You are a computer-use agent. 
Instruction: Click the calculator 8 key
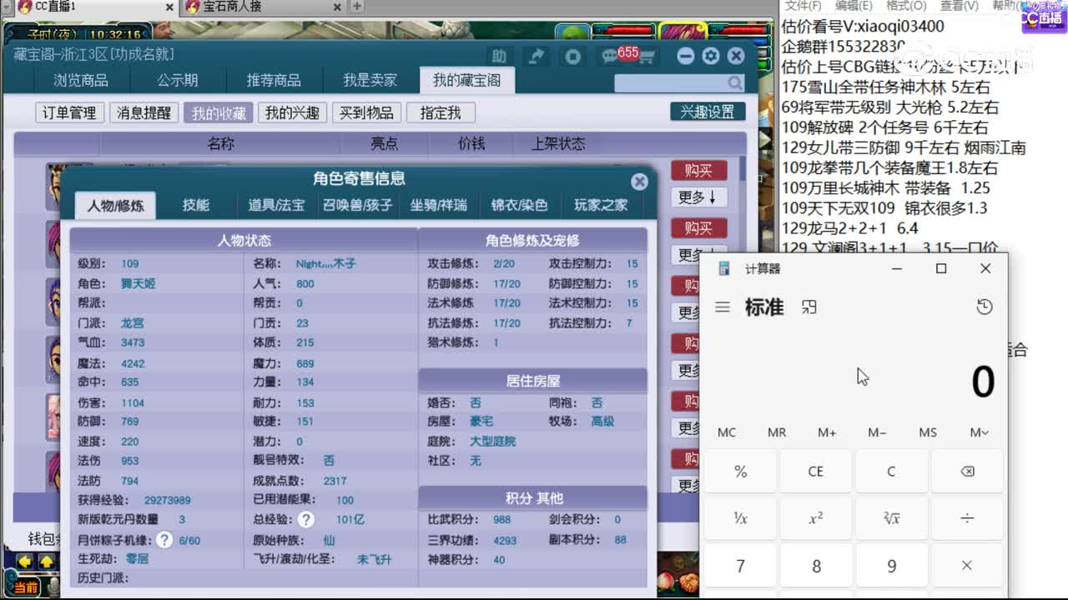tap(816, 566)
